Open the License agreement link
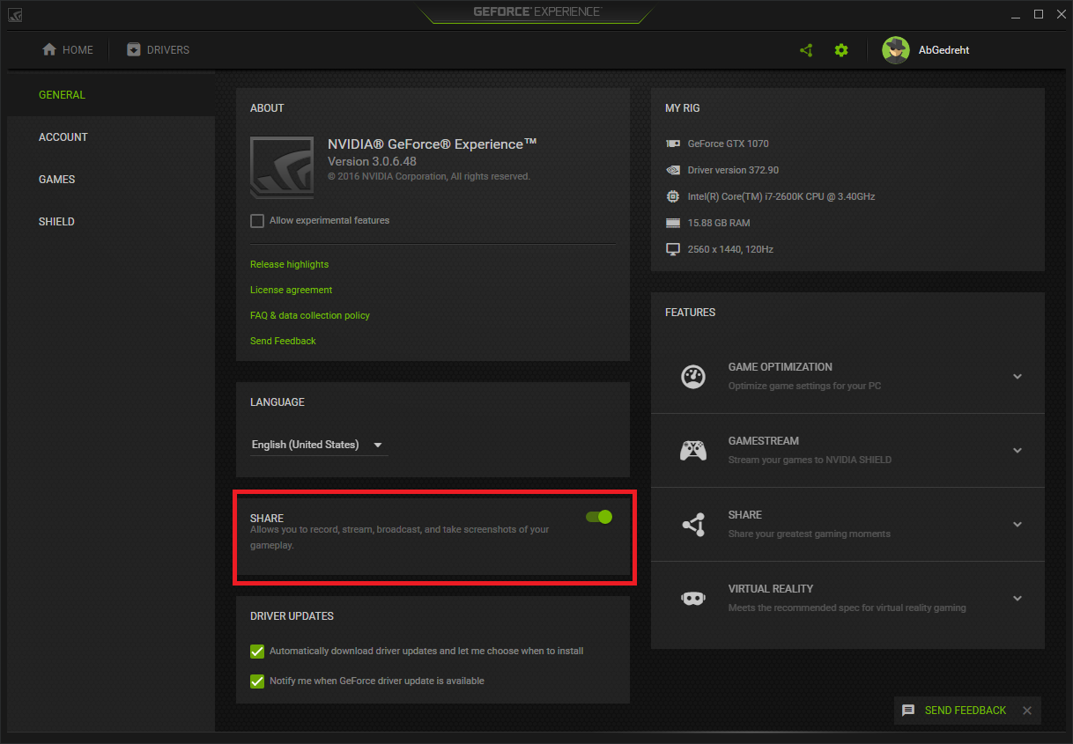The width and height of the screenshot is (1073, 744). [291, 290]
